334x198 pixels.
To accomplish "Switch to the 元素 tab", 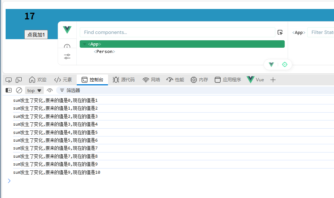I will (63, 80).
